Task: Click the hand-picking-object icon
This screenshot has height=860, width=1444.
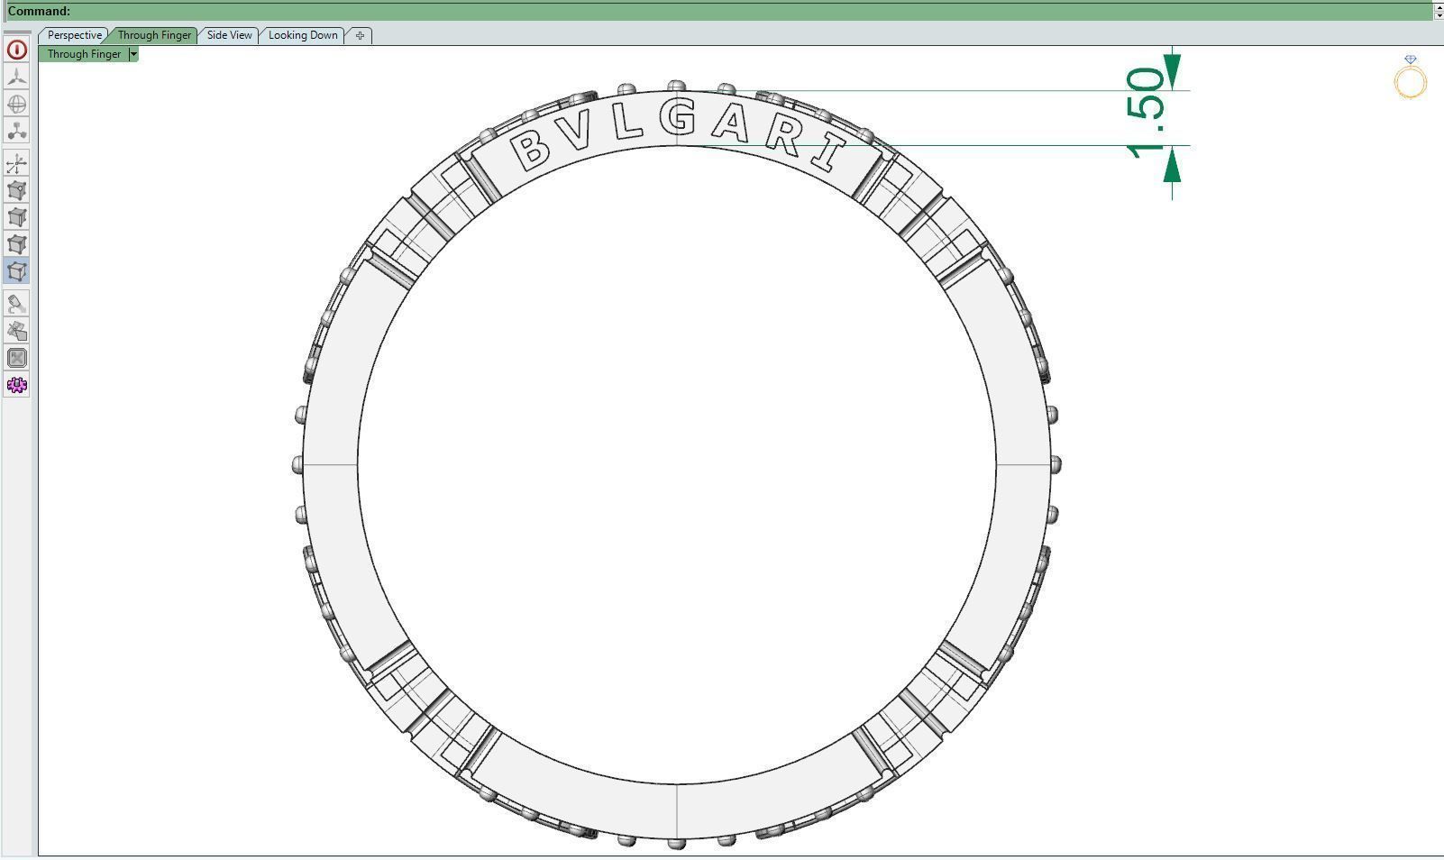Action: 16,332
